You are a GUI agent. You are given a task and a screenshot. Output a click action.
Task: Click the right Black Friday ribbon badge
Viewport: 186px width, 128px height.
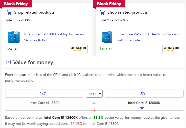pos(109,4)
